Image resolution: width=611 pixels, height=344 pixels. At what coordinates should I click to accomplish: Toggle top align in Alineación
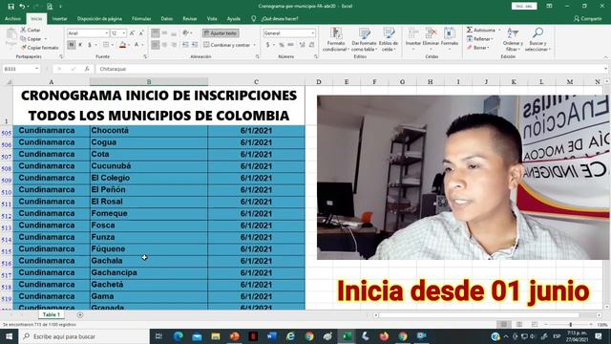coord(155,33)
